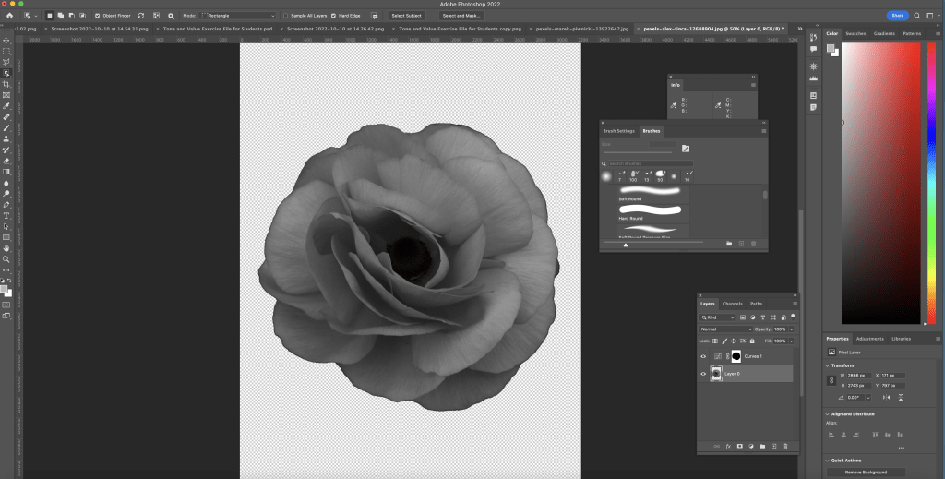
Task: Select the Type tool
Action: click(x=6, y=215)
